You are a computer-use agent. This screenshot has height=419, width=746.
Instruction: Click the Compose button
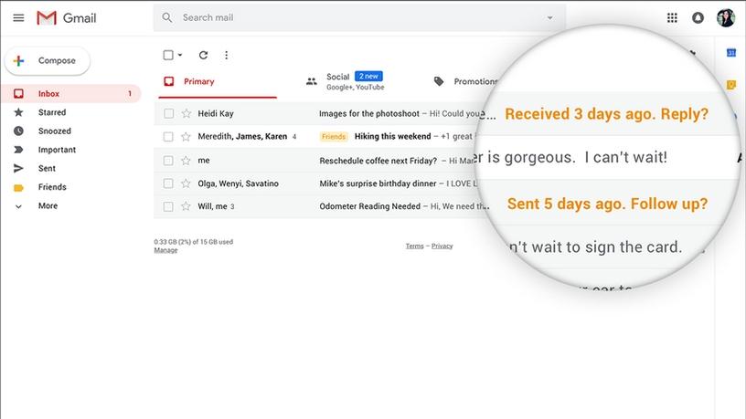(48, 61)
